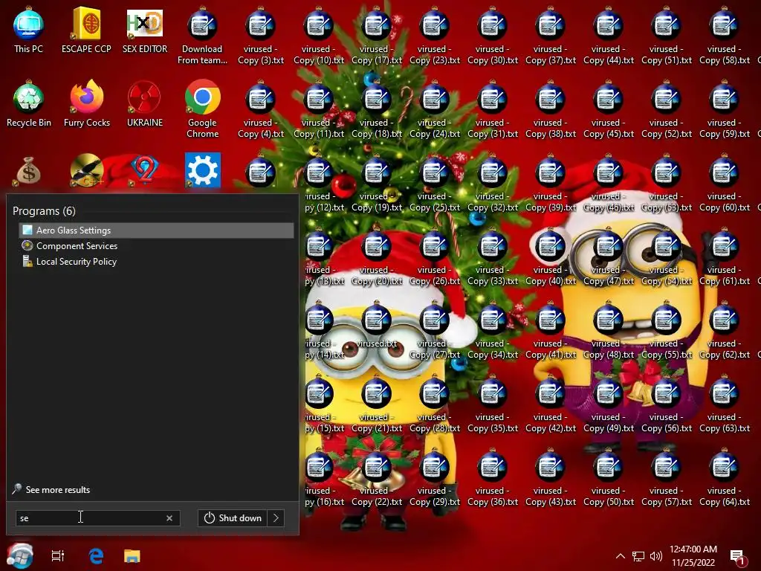Image resolution: width=761 pixels, height=571 pixels.
Task: Open the ESCAPE CCP desktop icon
Action: pos(86,30)
